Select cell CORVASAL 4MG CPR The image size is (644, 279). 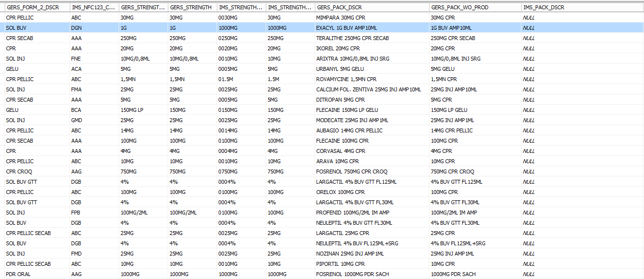click(x=372, y=151)
